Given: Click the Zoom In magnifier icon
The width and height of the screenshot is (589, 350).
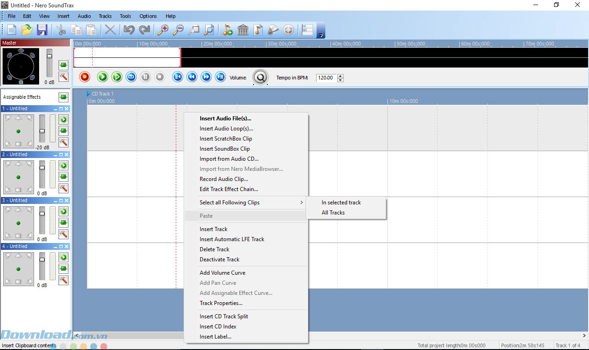Looking at the screenshot, I should (x=163, y=30).
